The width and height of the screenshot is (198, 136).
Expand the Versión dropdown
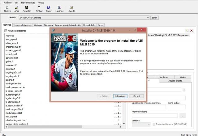click(x=148, y=18)
